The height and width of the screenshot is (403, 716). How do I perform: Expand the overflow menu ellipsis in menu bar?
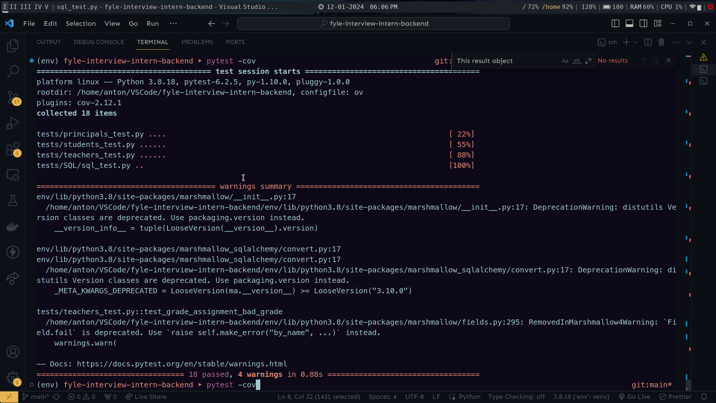[x=173, y=24]
